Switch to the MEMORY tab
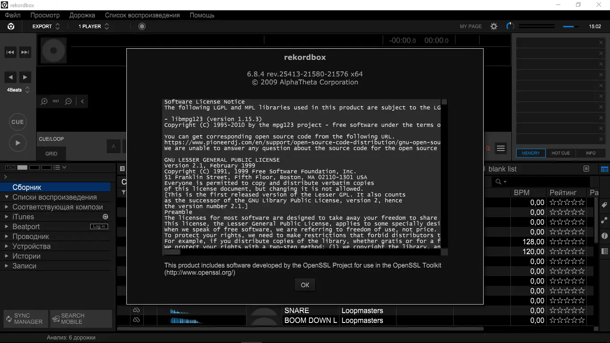 click(531, 153)
